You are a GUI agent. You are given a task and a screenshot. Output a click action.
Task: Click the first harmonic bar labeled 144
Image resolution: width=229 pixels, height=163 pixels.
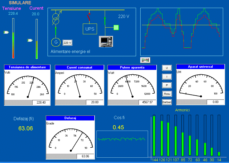[x=154, y=135]
